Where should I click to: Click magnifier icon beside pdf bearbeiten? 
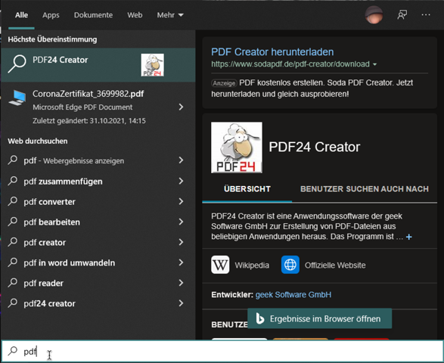pos(12,222)
